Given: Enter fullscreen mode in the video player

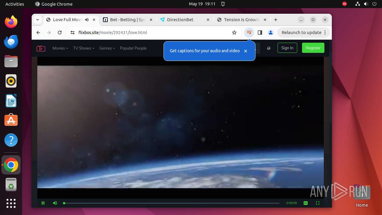Looking at the screenshot, I should click(318, 203).
